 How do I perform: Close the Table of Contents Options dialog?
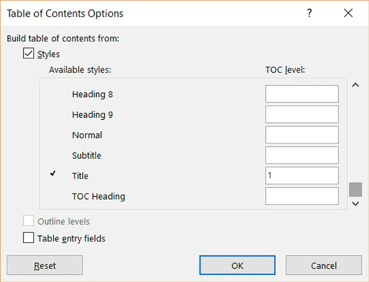348,13
